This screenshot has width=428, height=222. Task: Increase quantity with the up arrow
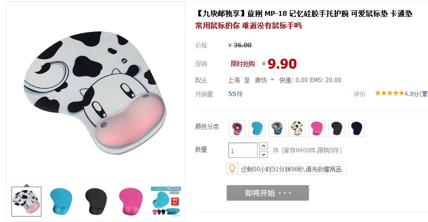(x=264, y=146)
